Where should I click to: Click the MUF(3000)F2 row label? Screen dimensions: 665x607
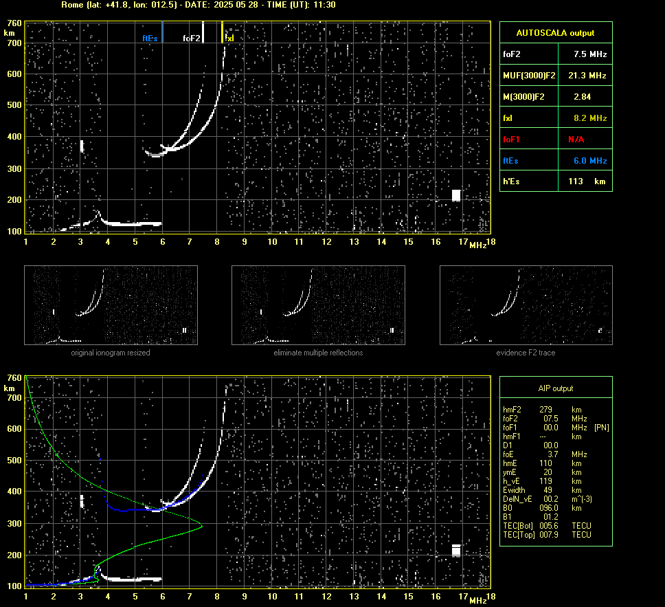[529, 76]
